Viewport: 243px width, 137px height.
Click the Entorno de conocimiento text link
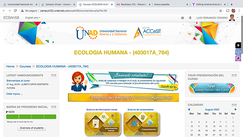click(x=140, y=110)
